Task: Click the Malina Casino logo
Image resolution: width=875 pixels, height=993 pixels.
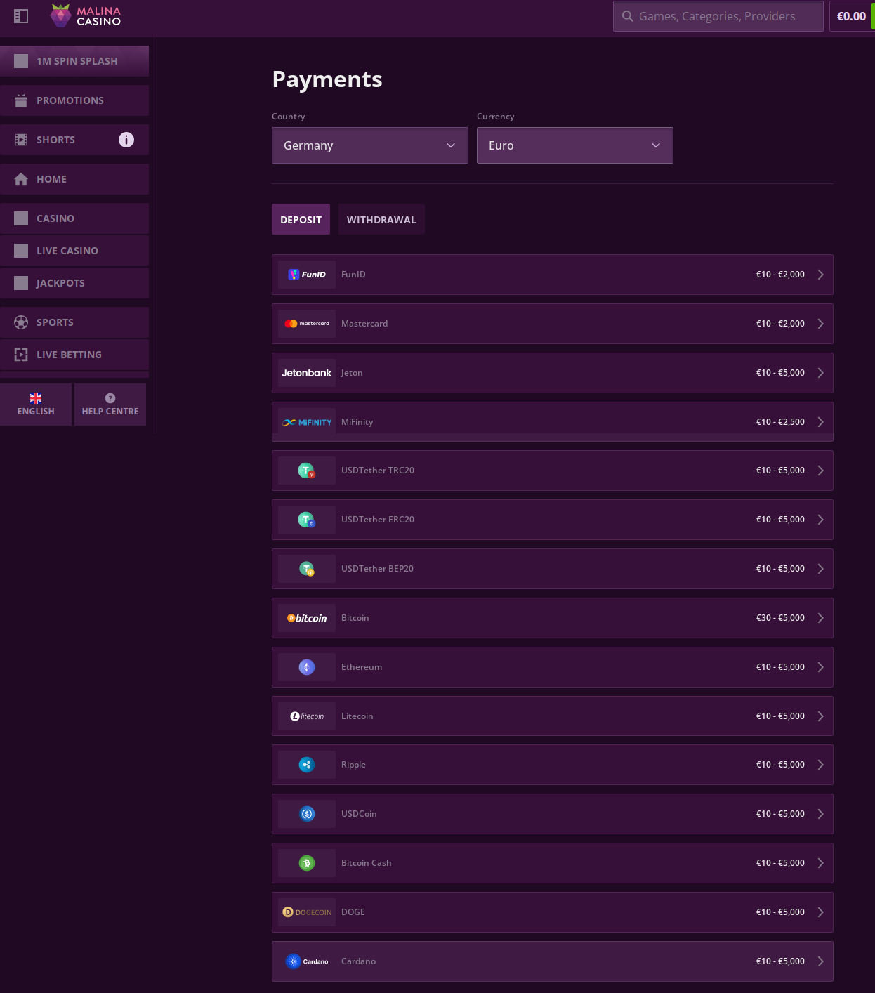Action: [86, 16]
